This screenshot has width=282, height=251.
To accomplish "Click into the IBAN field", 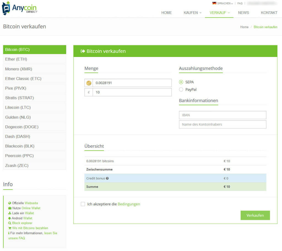I will pos(223,115).
